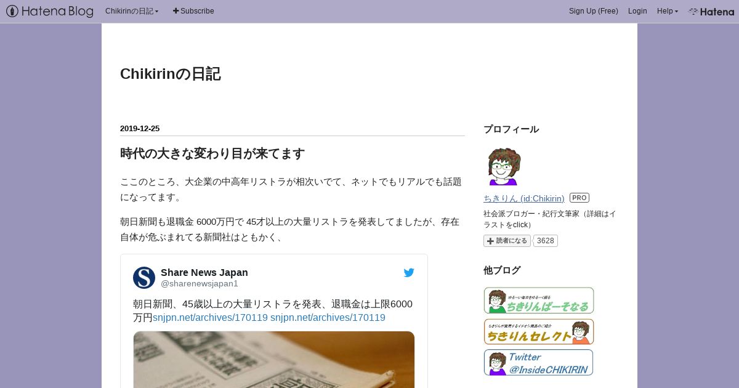Click the PRO badge
This screenshot has height=388, width=739.
(x=579, y=198)
